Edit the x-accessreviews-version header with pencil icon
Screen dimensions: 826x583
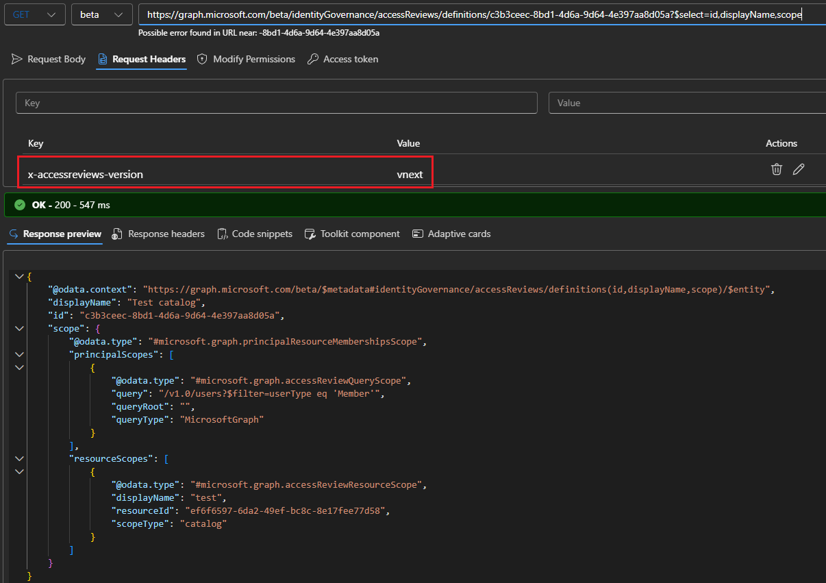pos(798,169)
